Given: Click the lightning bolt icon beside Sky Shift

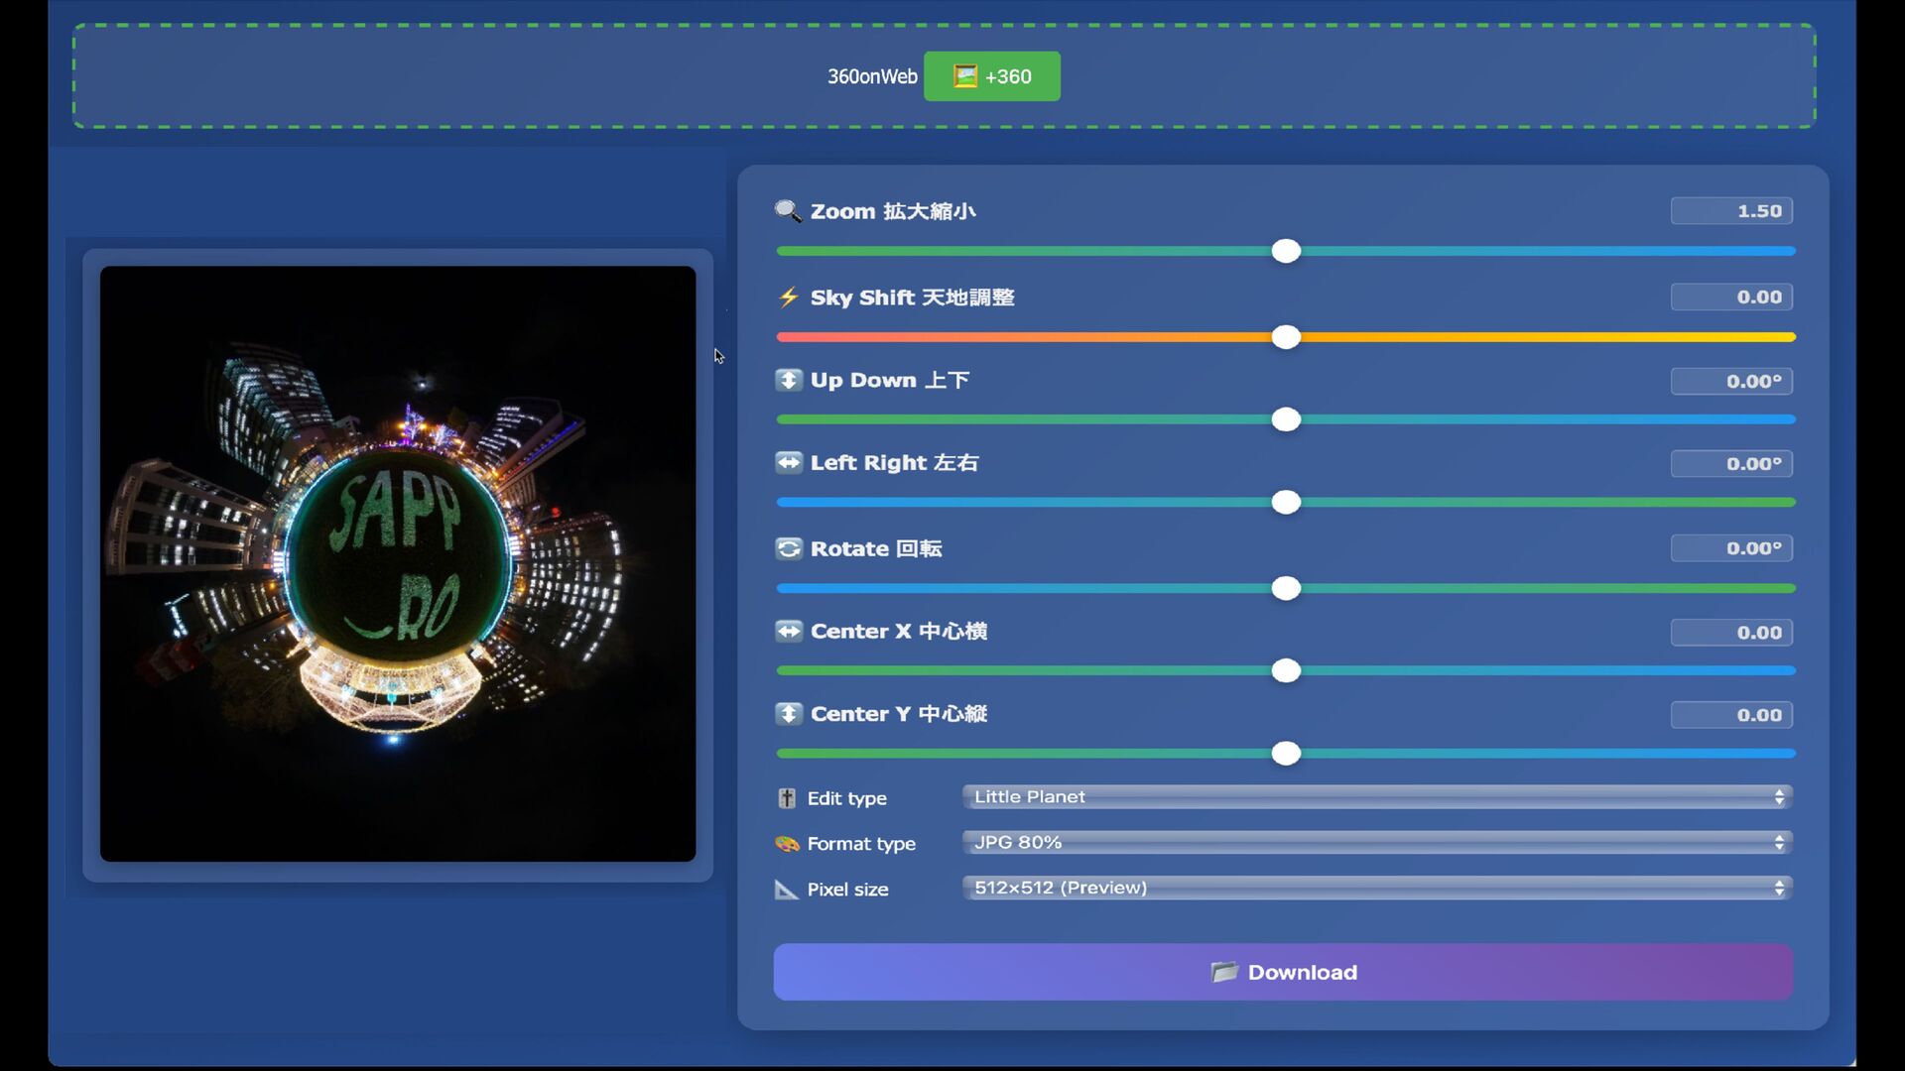Looking at the screenshot, I should pos(788,297).
